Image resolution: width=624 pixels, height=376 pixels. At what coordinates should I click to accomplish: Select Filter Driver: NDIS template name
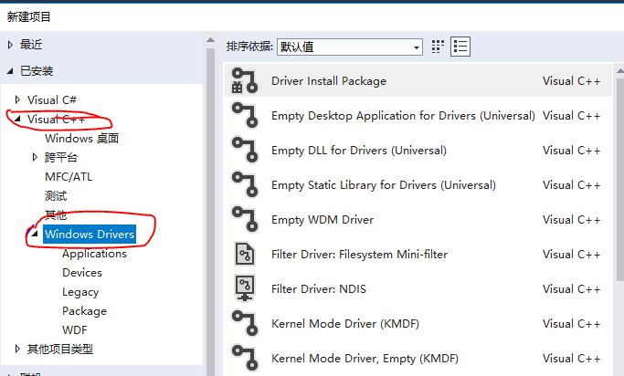tap(319, 289)
